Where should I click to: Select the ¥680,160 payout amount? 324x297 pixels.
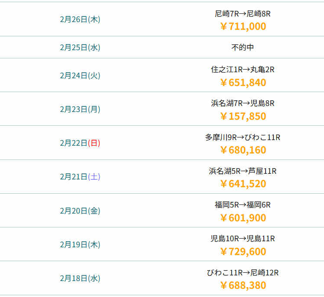click(243, 150)
